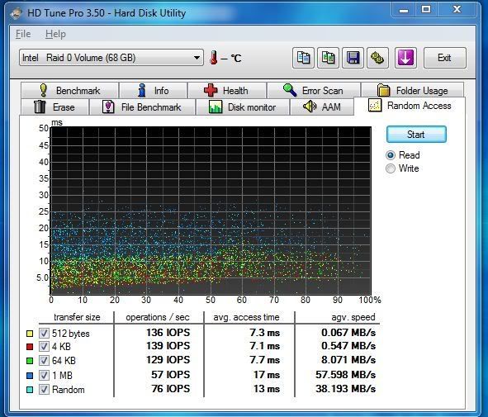Viewport: 488px width, 417px height.
Task: Open the AAM tab
Action: coord(322,107)
